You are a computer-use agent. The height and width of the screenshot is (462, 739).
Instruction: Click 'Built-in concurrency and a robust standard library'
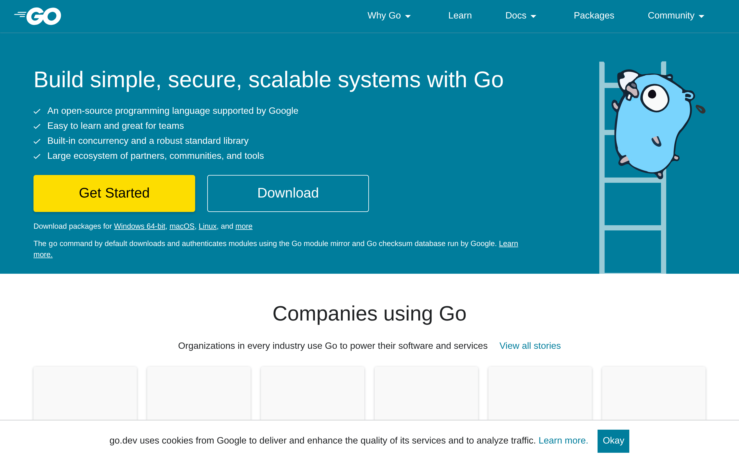[148, 141]
